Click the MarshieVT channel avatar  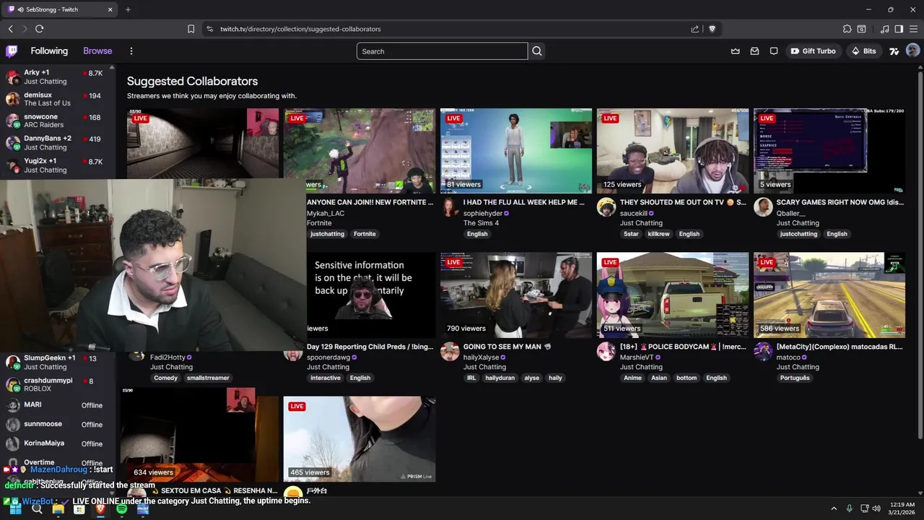[x=606, y=352]
